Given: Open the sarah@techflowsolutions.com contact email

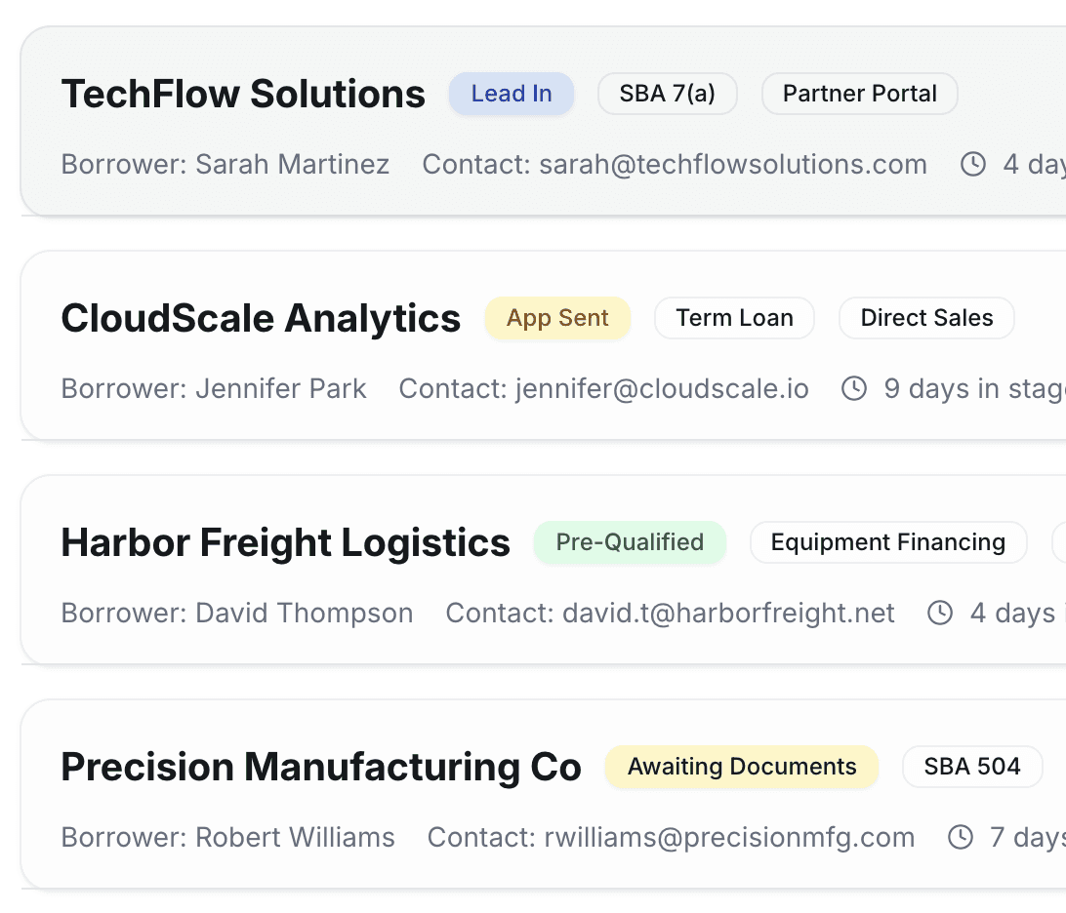Looking at the screenshot, I should click(733, 164).
